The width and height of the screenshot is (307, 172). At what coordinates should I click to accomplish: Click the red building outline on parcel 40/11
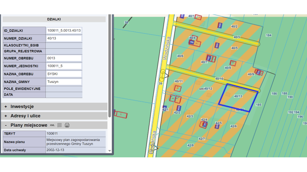coord(178,88)
